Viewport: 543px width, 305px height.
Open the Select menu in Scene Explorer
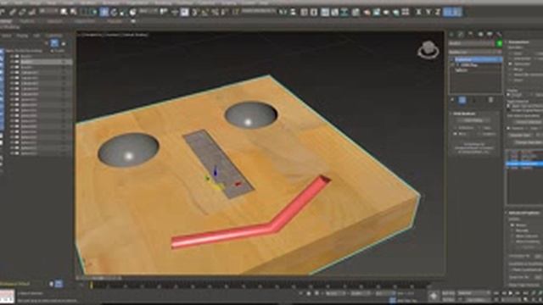click(x=7, y=36)
